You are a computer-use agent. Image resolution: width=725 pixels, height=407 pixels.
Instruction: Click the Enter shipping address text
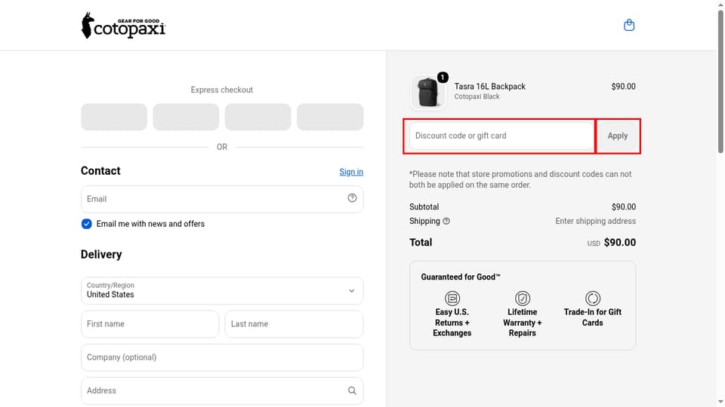coord(596,221)
